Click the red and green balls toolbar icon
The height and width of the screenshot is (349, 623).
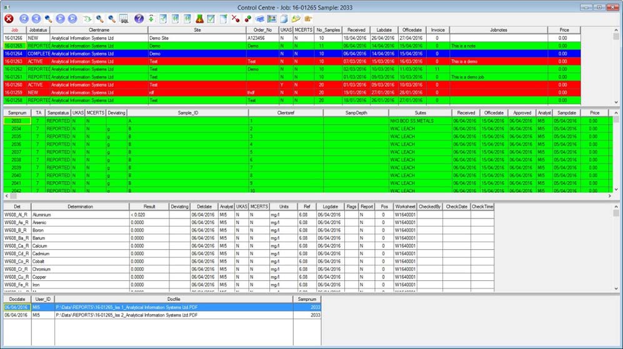coord(248,19)
